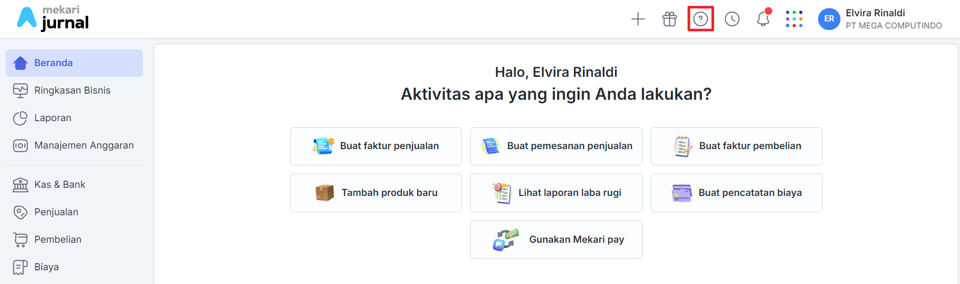
Task: Choose Tambah produk baru
Action: (376, 193)
